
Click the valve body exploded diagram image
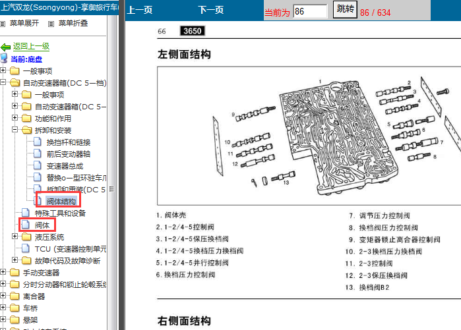(309, 136)
